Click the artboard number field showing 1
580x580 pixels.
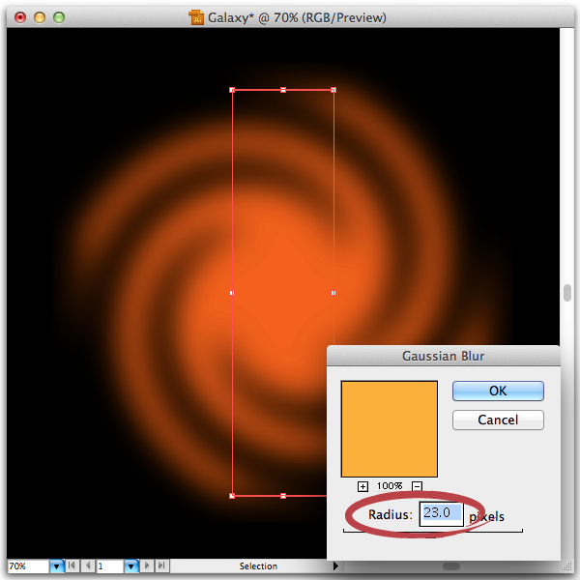coord(109,565)
